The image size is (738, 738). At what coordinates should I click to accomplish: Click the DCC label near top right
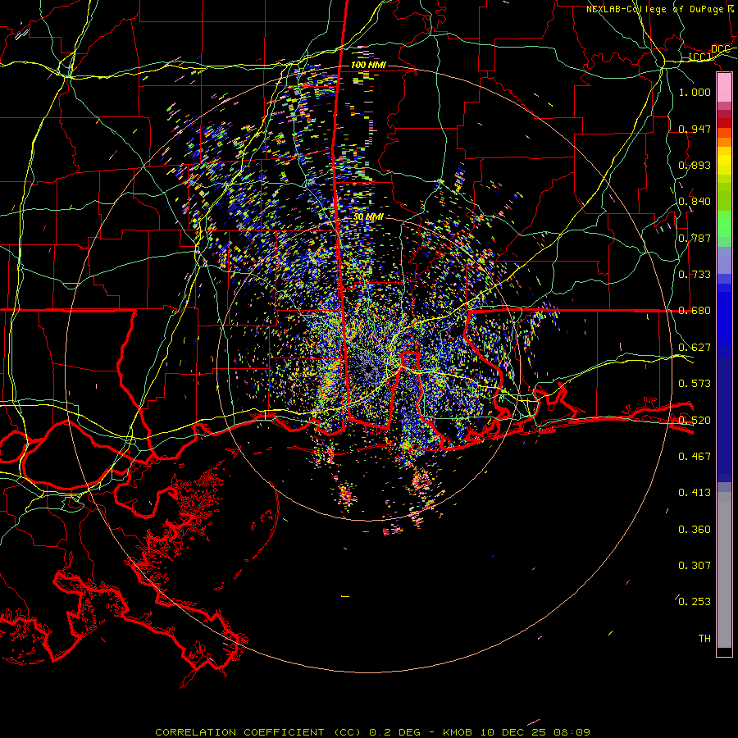720,49
